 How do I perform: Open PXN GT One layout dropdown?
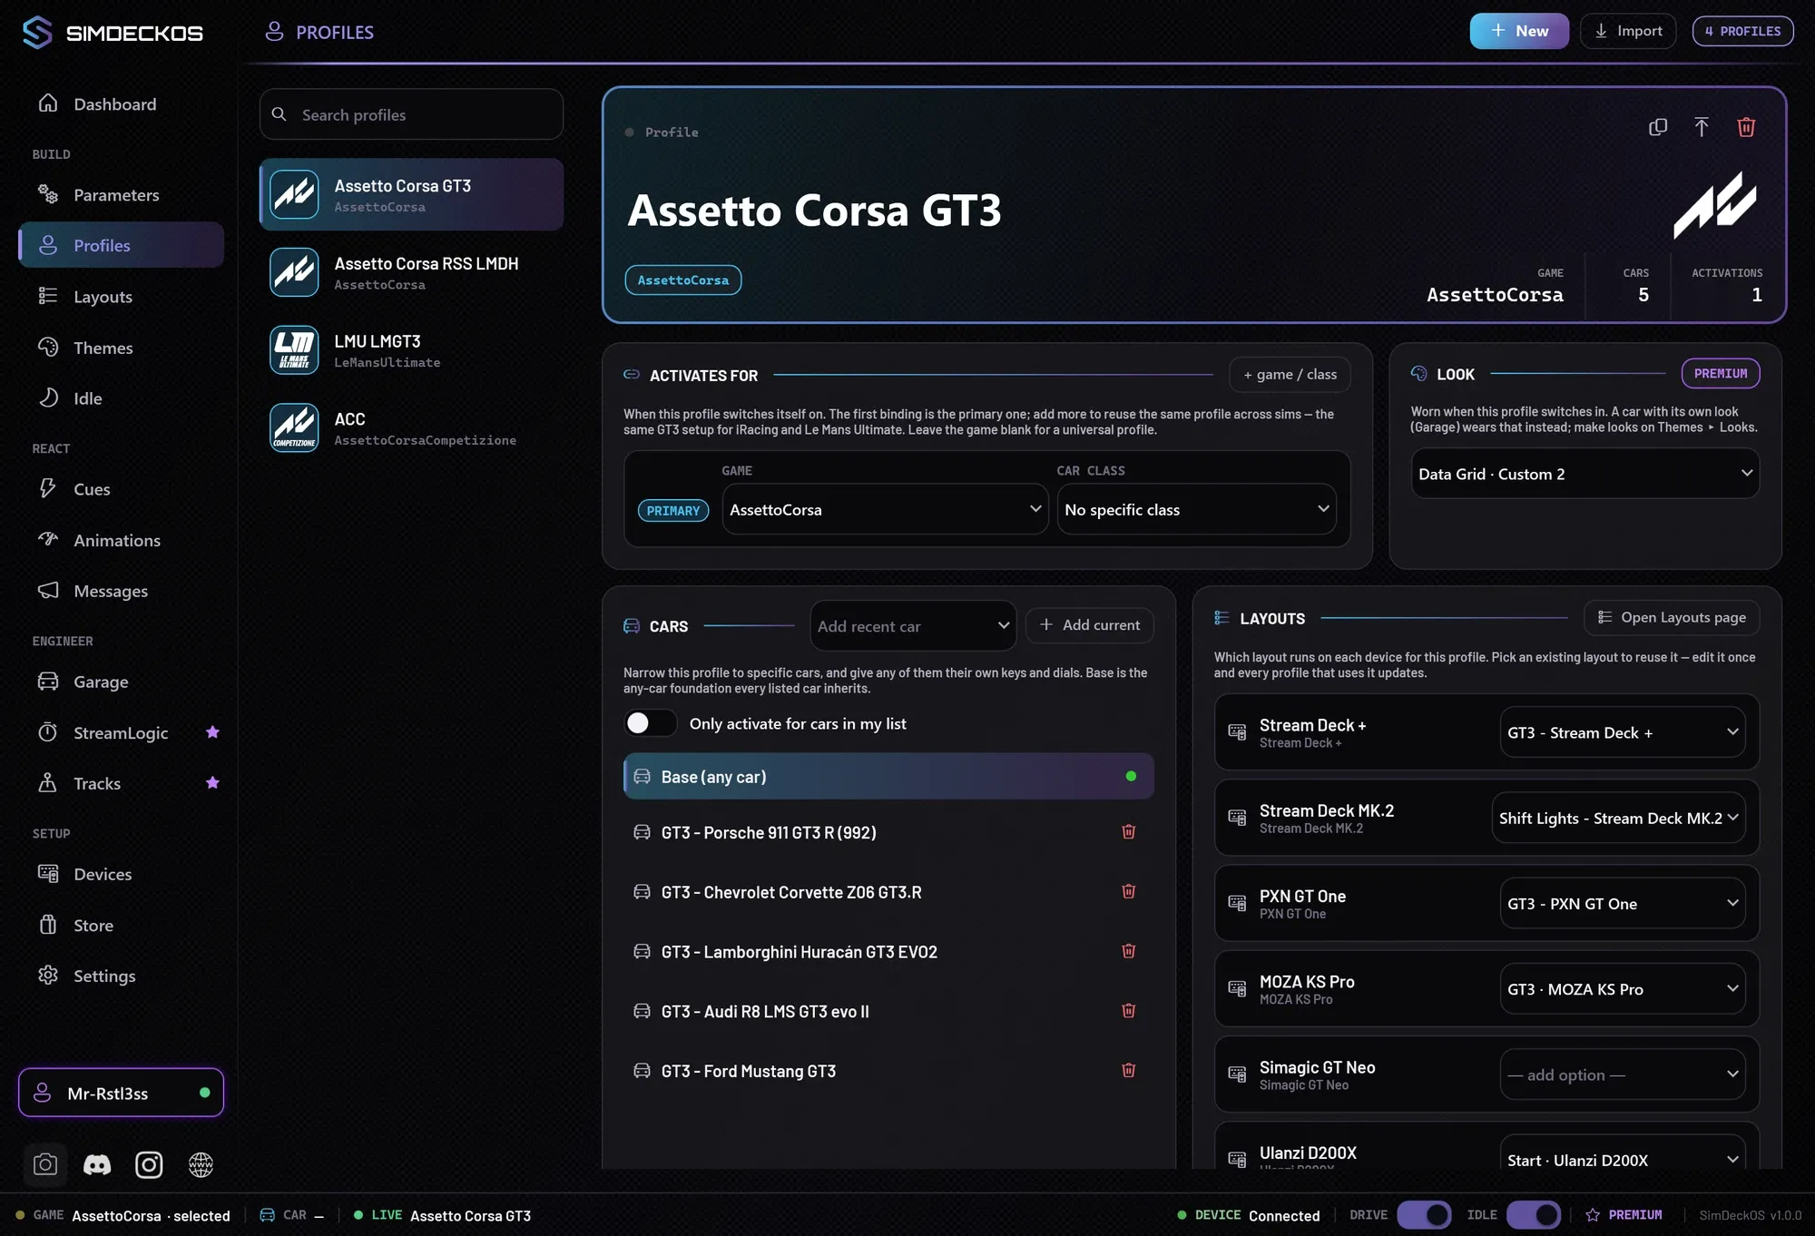1622,903
